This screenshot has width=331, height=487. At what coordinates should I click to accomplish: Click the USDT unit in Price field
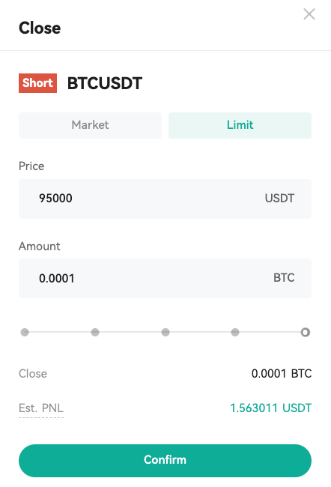point(279,198)
